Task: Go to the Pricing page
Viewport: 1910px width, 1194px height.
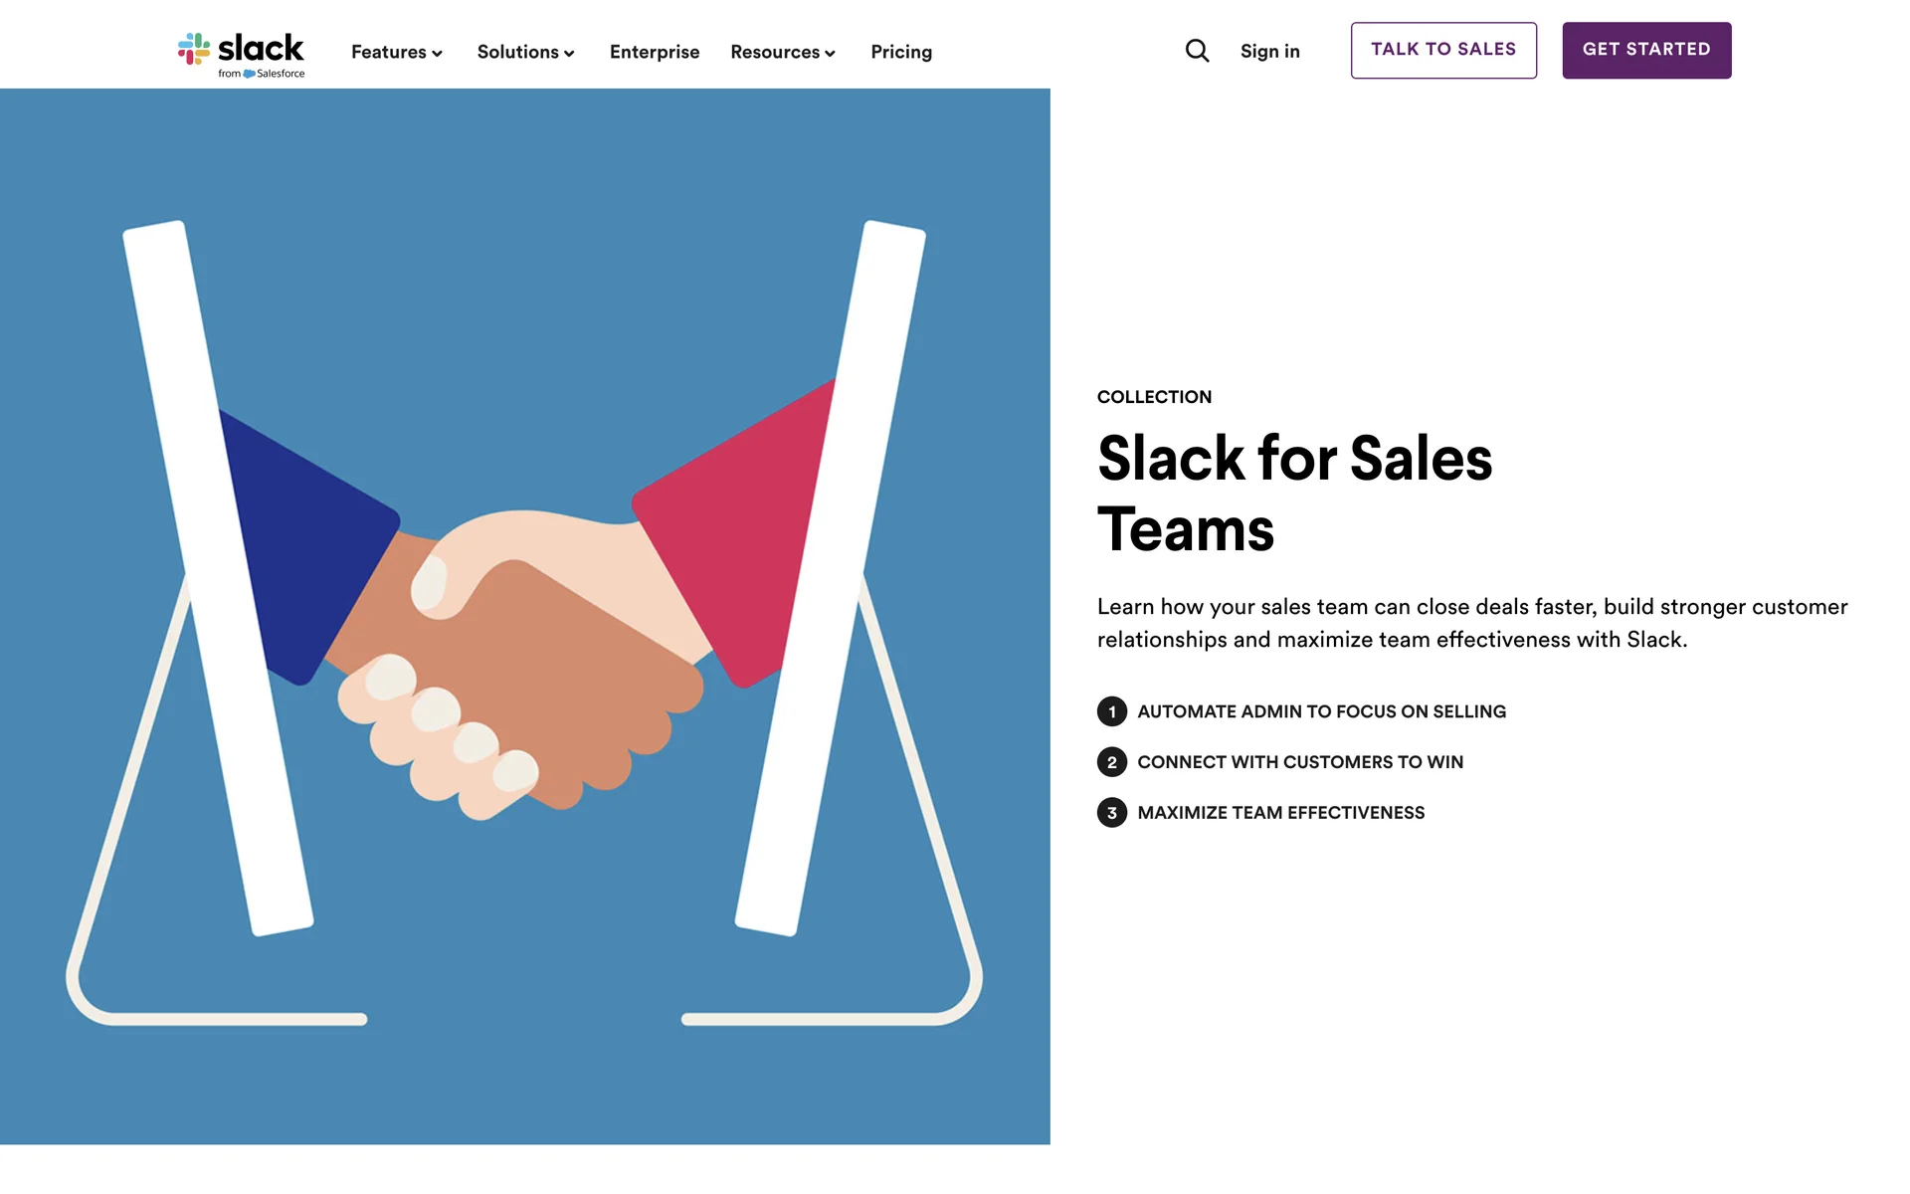Action: pos(900,52)
